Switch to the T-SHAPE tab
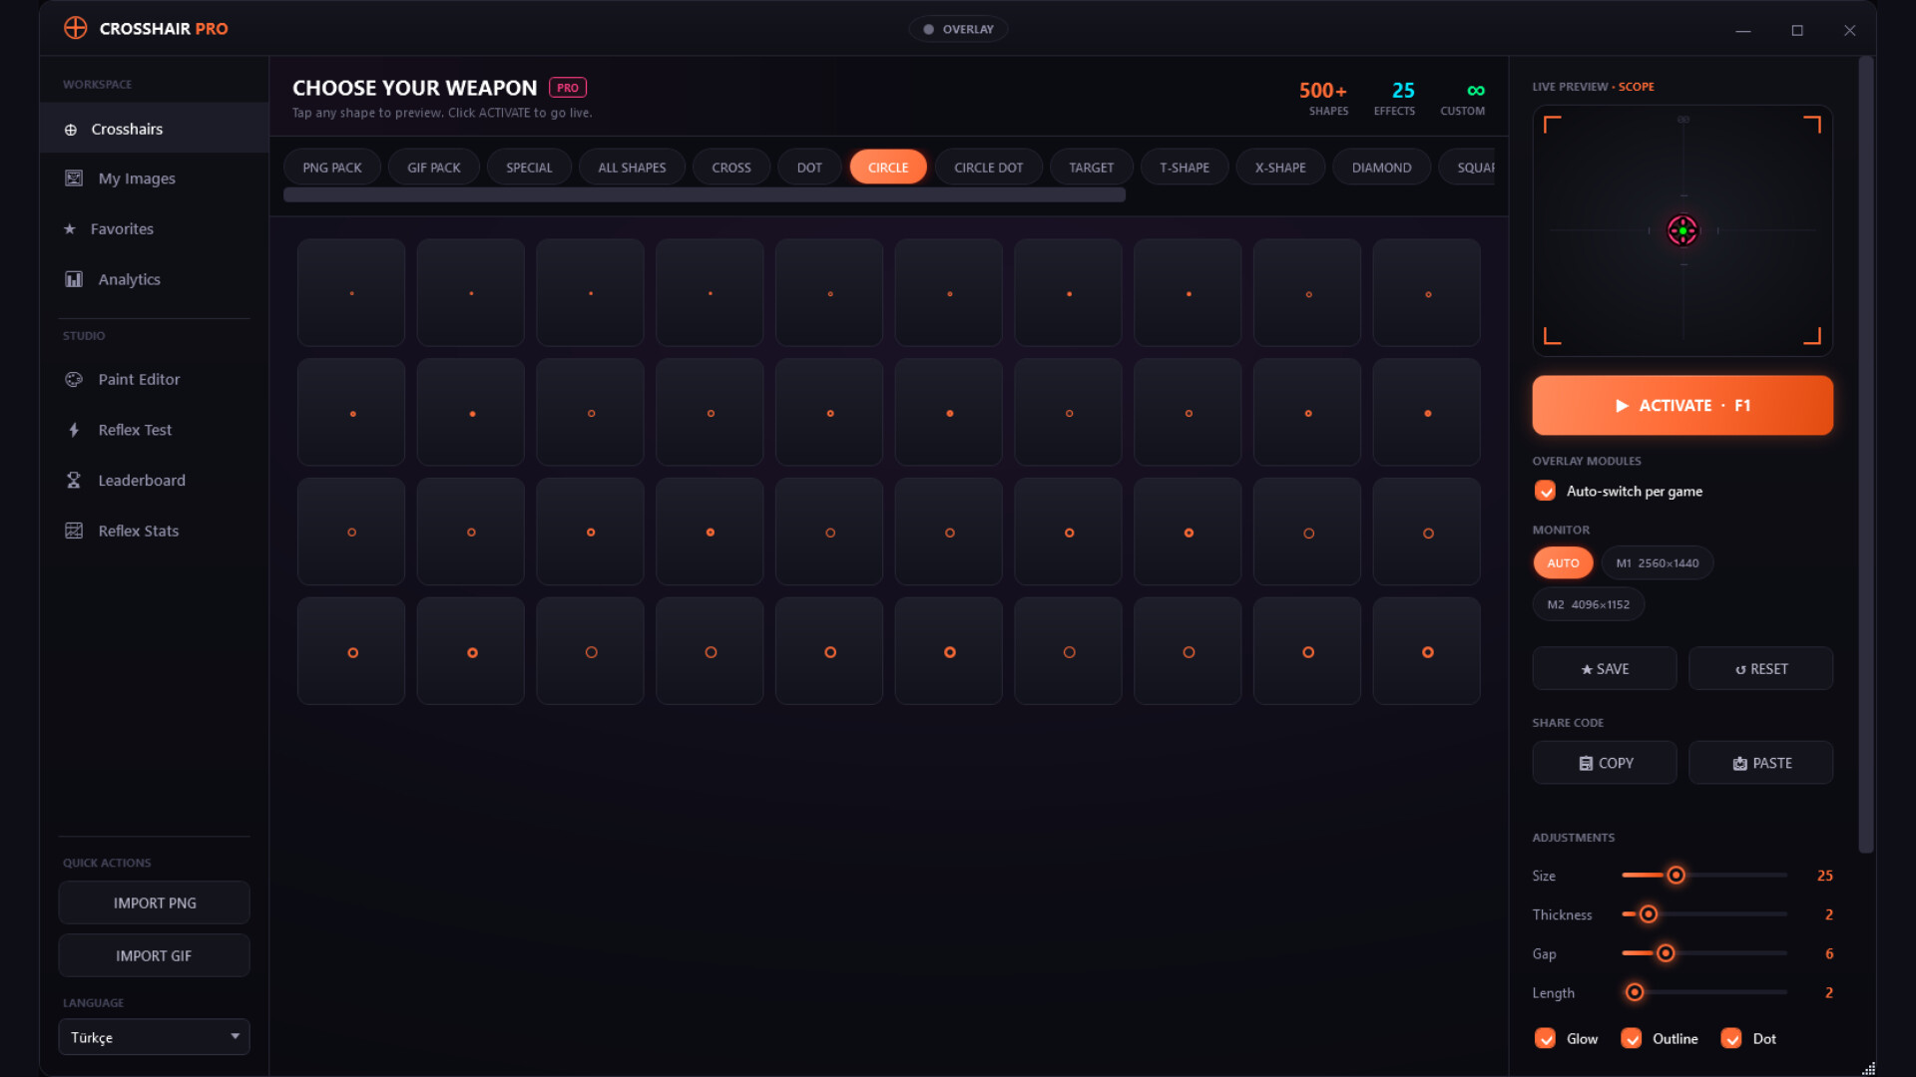 pyautogui.click(x=1185, y=168)
